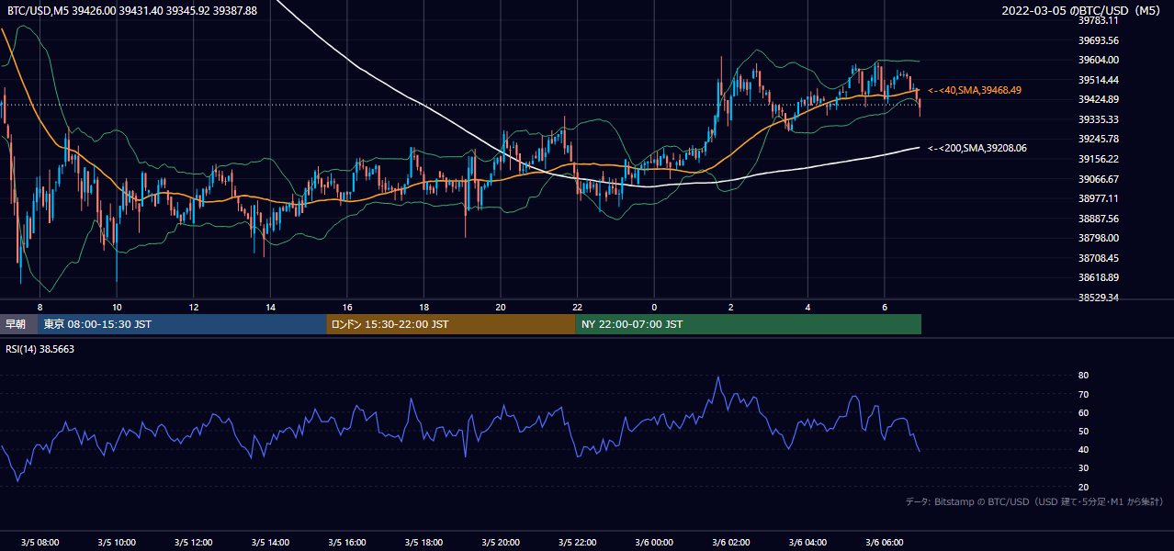
Task: Click the bottom time label 3/5 08:00
Action: 40,543
